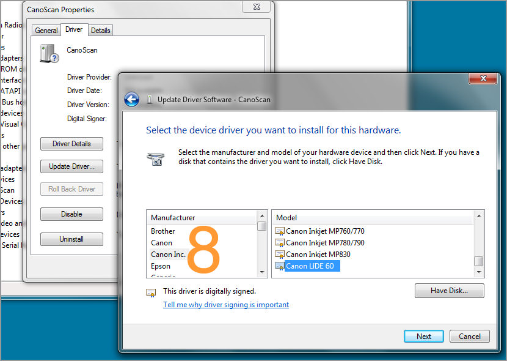This screenshot has width=507, height=361.
Task: Select the Canon Inkjet MP760/770 model
Action: [x=325, y=231]
